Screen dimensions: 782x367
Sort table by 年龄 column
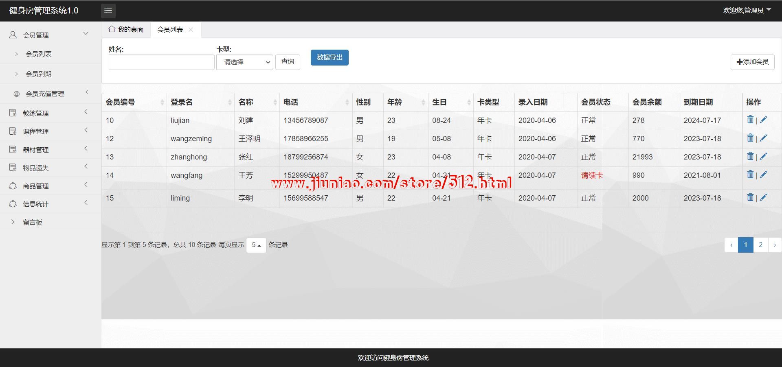405,102
